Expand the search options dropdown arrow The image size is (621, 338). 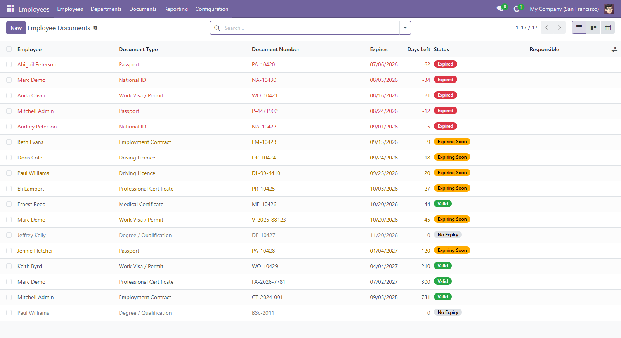click(x=405, y=28)
